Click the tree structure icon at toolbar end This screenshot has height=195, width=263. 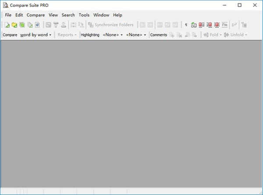tap(244, 25)
